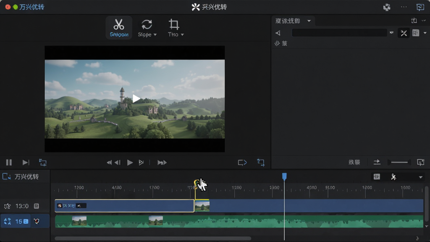This screenshot has height=242, width=430.
Task: Click the down arrow below vertical scrollbar
Action: point(427,226)
